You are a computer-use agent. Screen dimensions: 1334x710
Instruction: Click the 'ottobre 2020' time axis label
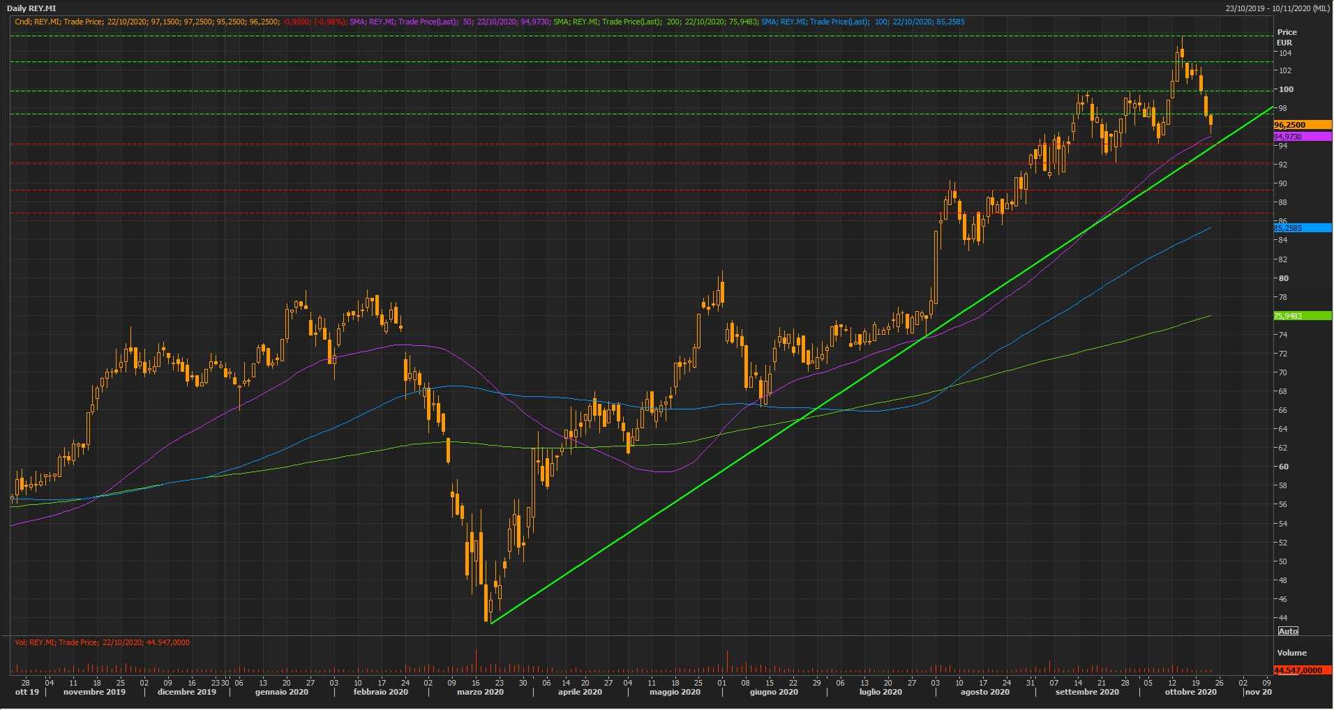pyautogui.click(x=1190, y=693)
